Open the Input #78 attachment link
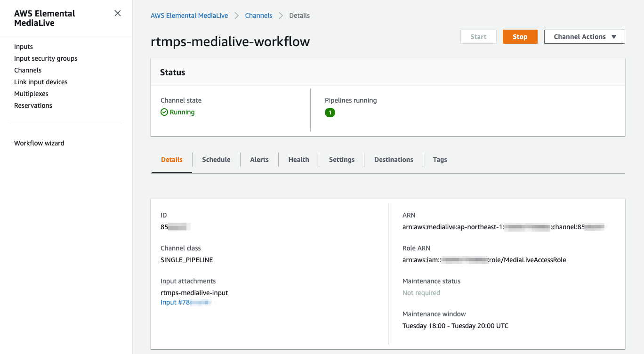Viewport: 644px width, 354px height. (186, 302)
